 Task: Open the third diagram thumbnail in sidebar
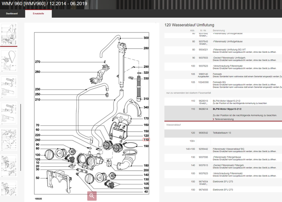[x=9, y=87]
